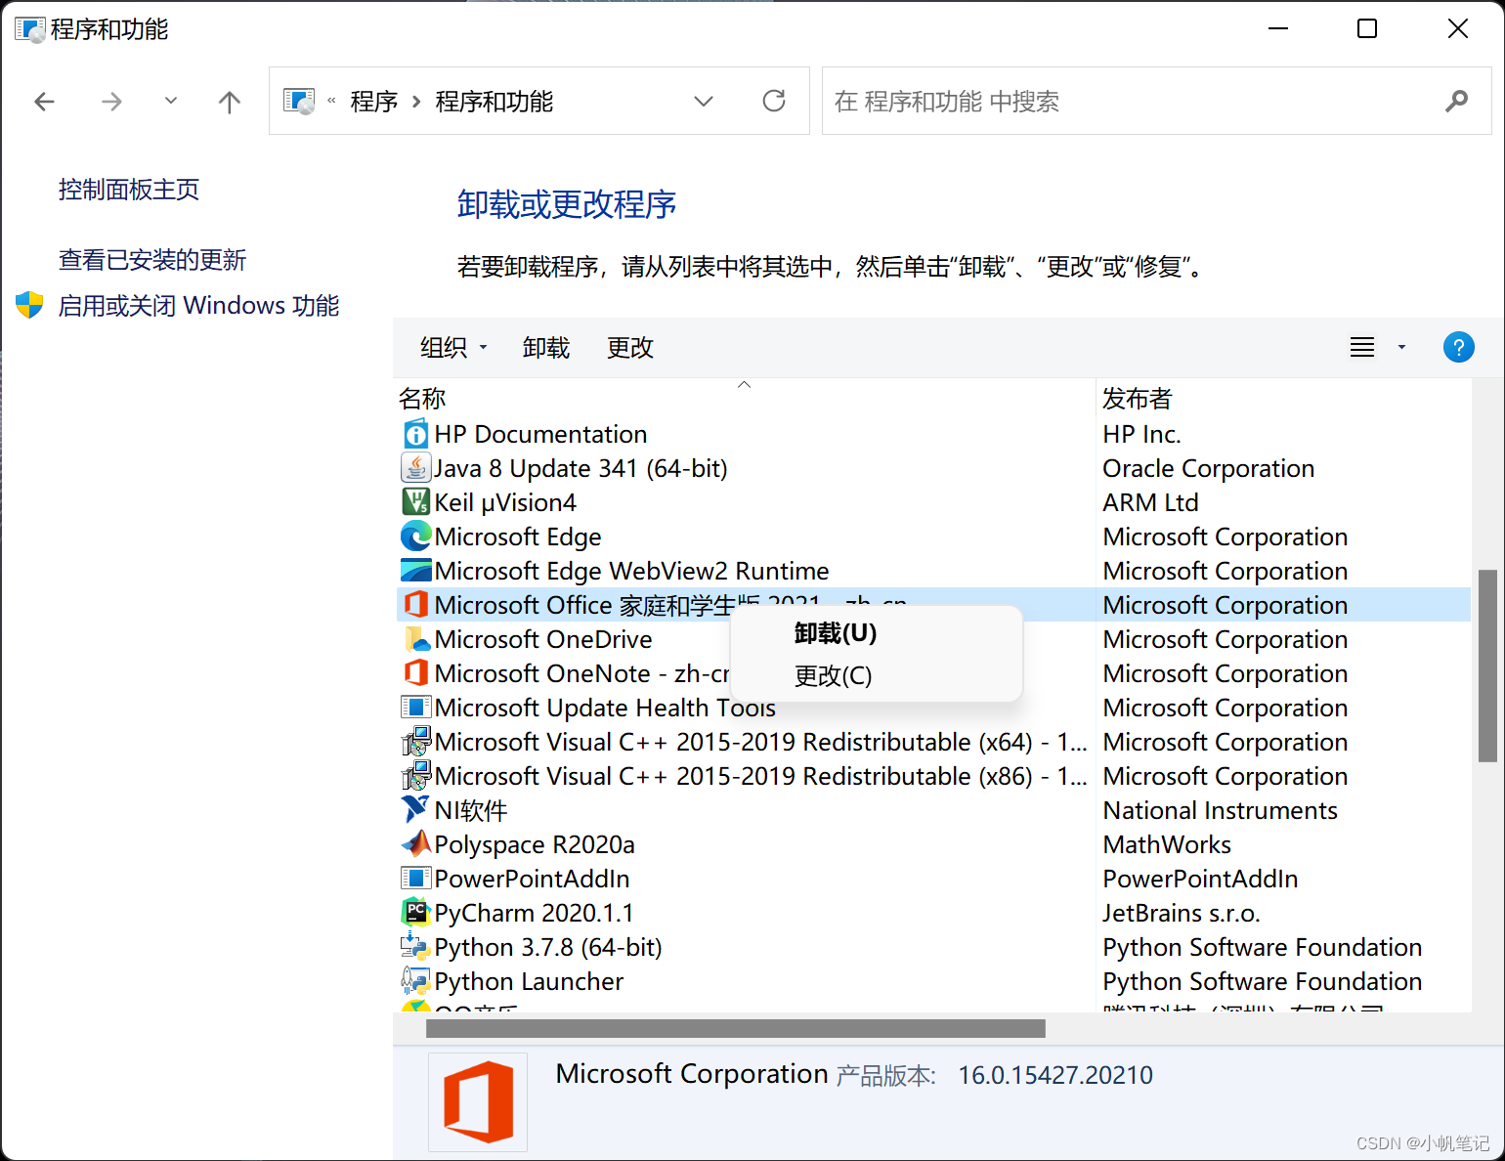Sort by the 名称 column header
Viewport: 1505px width, 1161px height.
pyautogui.click(x=422, y=399)
